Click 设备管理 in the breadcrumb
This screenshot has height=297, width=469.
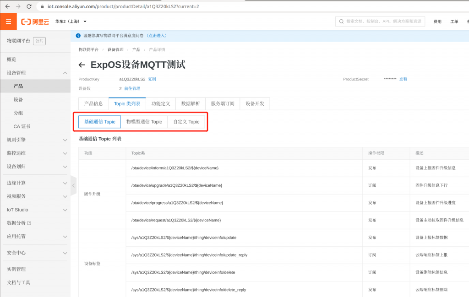115,49
